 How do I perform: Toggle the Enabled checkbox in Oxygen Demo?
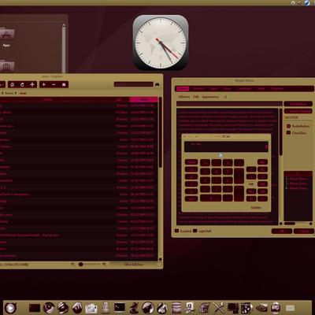tap(183, 231)
